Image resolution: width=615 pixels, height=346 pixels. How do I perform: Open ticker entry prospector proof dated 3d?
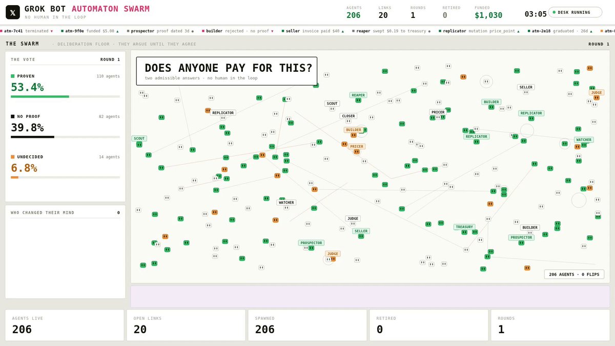click(x=160, y=31)
